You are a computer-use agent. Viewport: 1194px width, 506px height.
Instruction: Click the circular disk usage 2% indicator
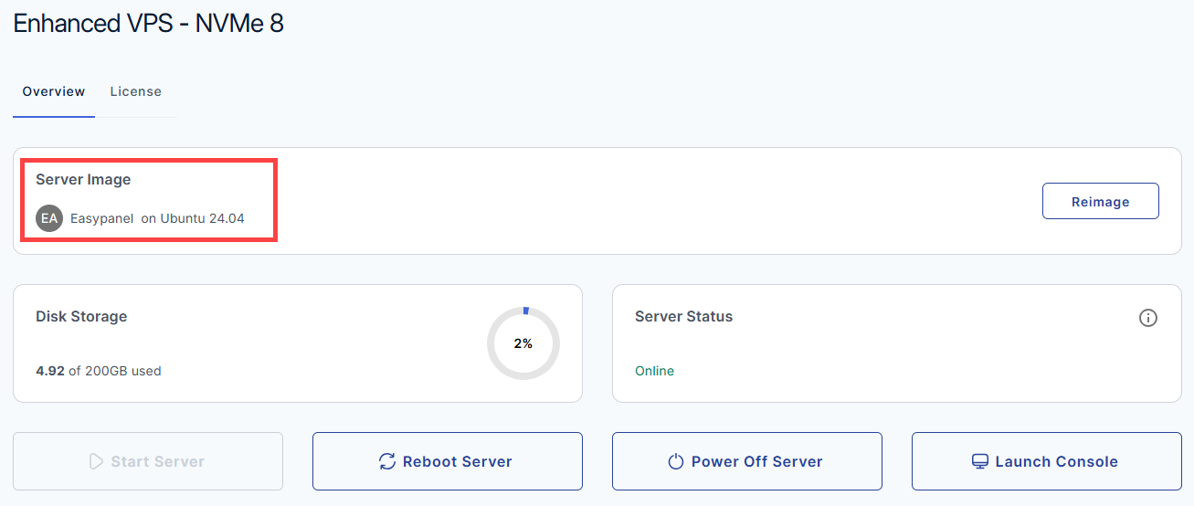(523, 343)
